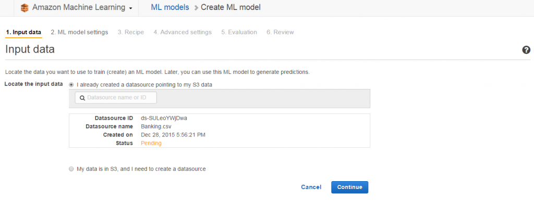Go to the ML models breadcrumb link
This screenshot has width=534, height=203.
pyautogui.click(x=170, y=7)
